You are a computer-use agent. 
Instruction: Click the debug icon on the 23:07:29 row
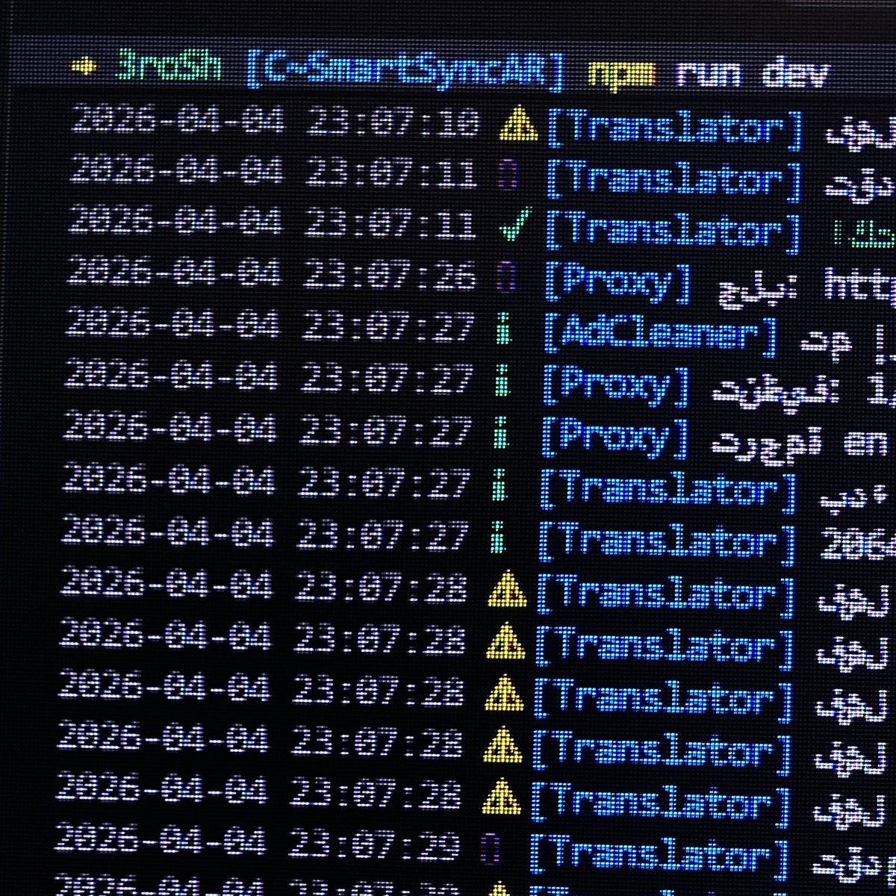(x=491, y=847)
